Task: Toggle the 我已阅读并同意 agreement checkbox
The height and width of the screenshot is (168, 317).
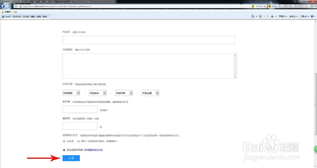Action: click(x=64, y=150)
